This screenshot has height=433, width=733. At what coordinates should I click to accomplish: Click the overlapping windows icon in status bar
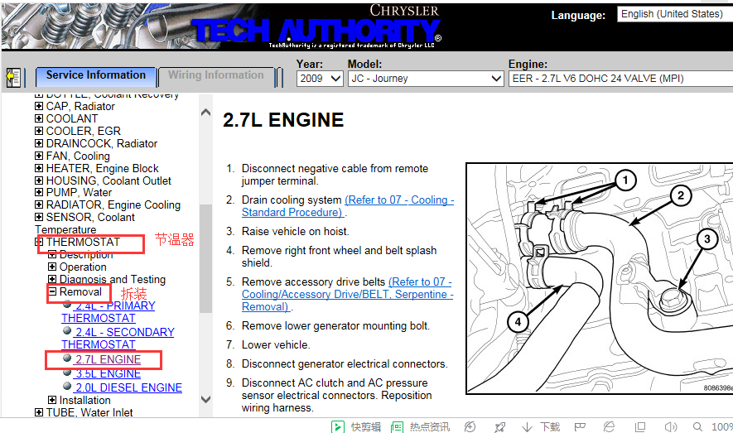point(640,426)
